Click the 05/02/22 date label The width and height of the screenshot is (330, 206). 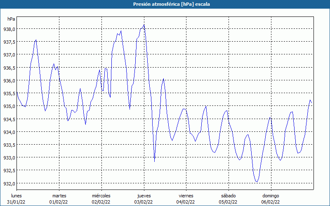pos(228,202)
